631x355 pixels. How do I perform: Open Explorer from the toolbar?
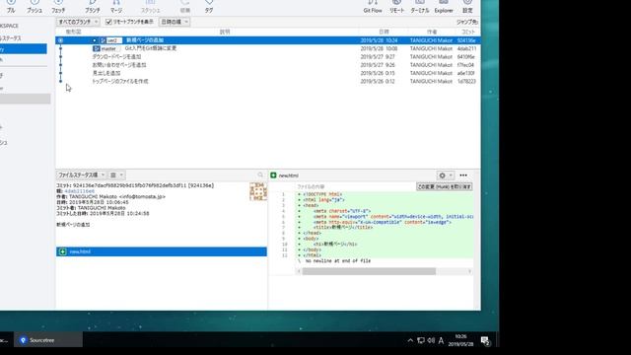tap(444, 7)
